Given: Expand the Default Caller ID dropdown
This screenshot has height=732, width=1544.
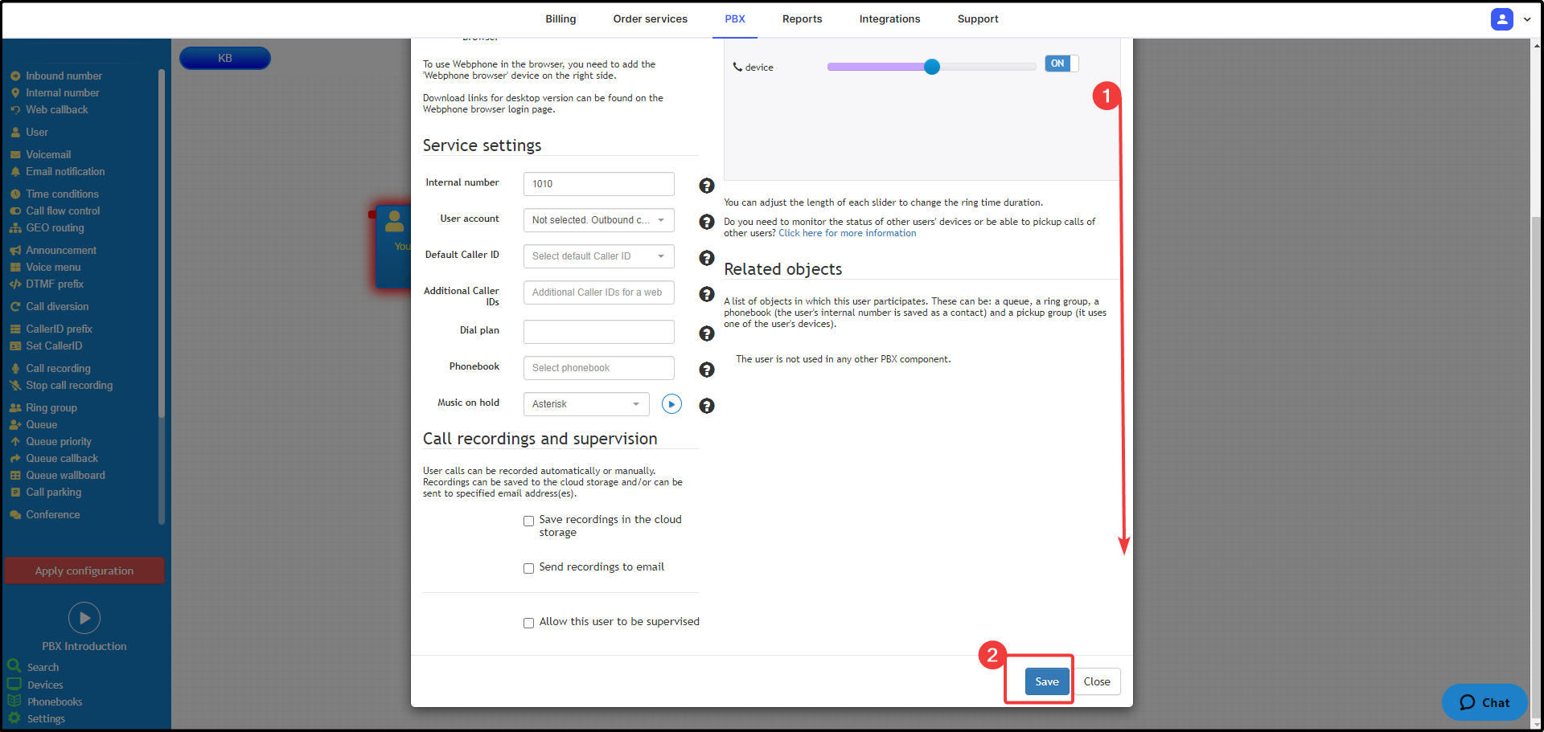Looking at the screenshot, I should coord(598,256).
